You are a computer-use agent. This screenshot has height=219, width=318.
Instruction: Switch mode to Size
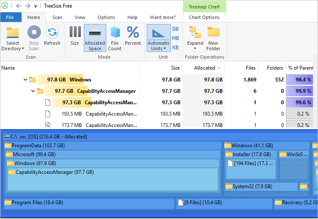coord(75,36)
